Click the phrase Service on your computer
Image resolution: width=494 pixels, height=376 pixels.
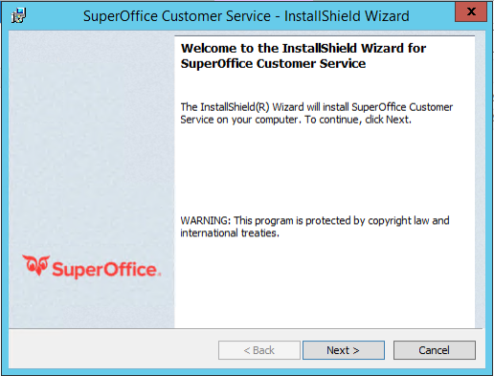239,120
